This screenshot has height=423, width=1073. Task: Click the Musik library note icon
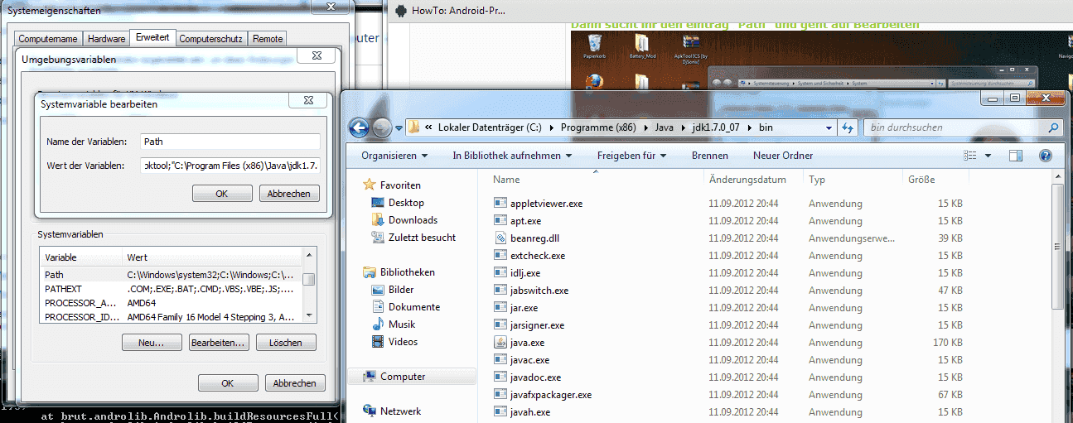click(x=378, y=324)
